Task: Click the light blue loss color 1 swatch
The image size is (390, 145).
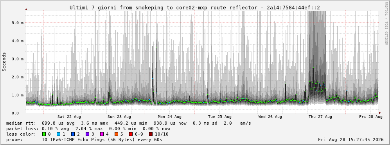Action: 58,134
